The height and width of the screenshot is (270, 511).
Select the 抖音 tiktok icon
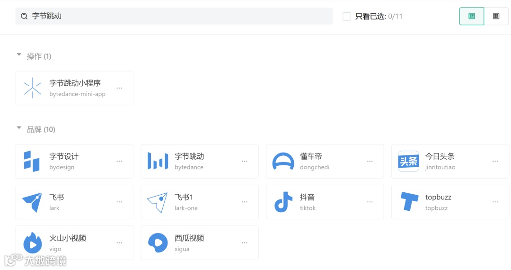pyautogui.click(x=283, y=202)
